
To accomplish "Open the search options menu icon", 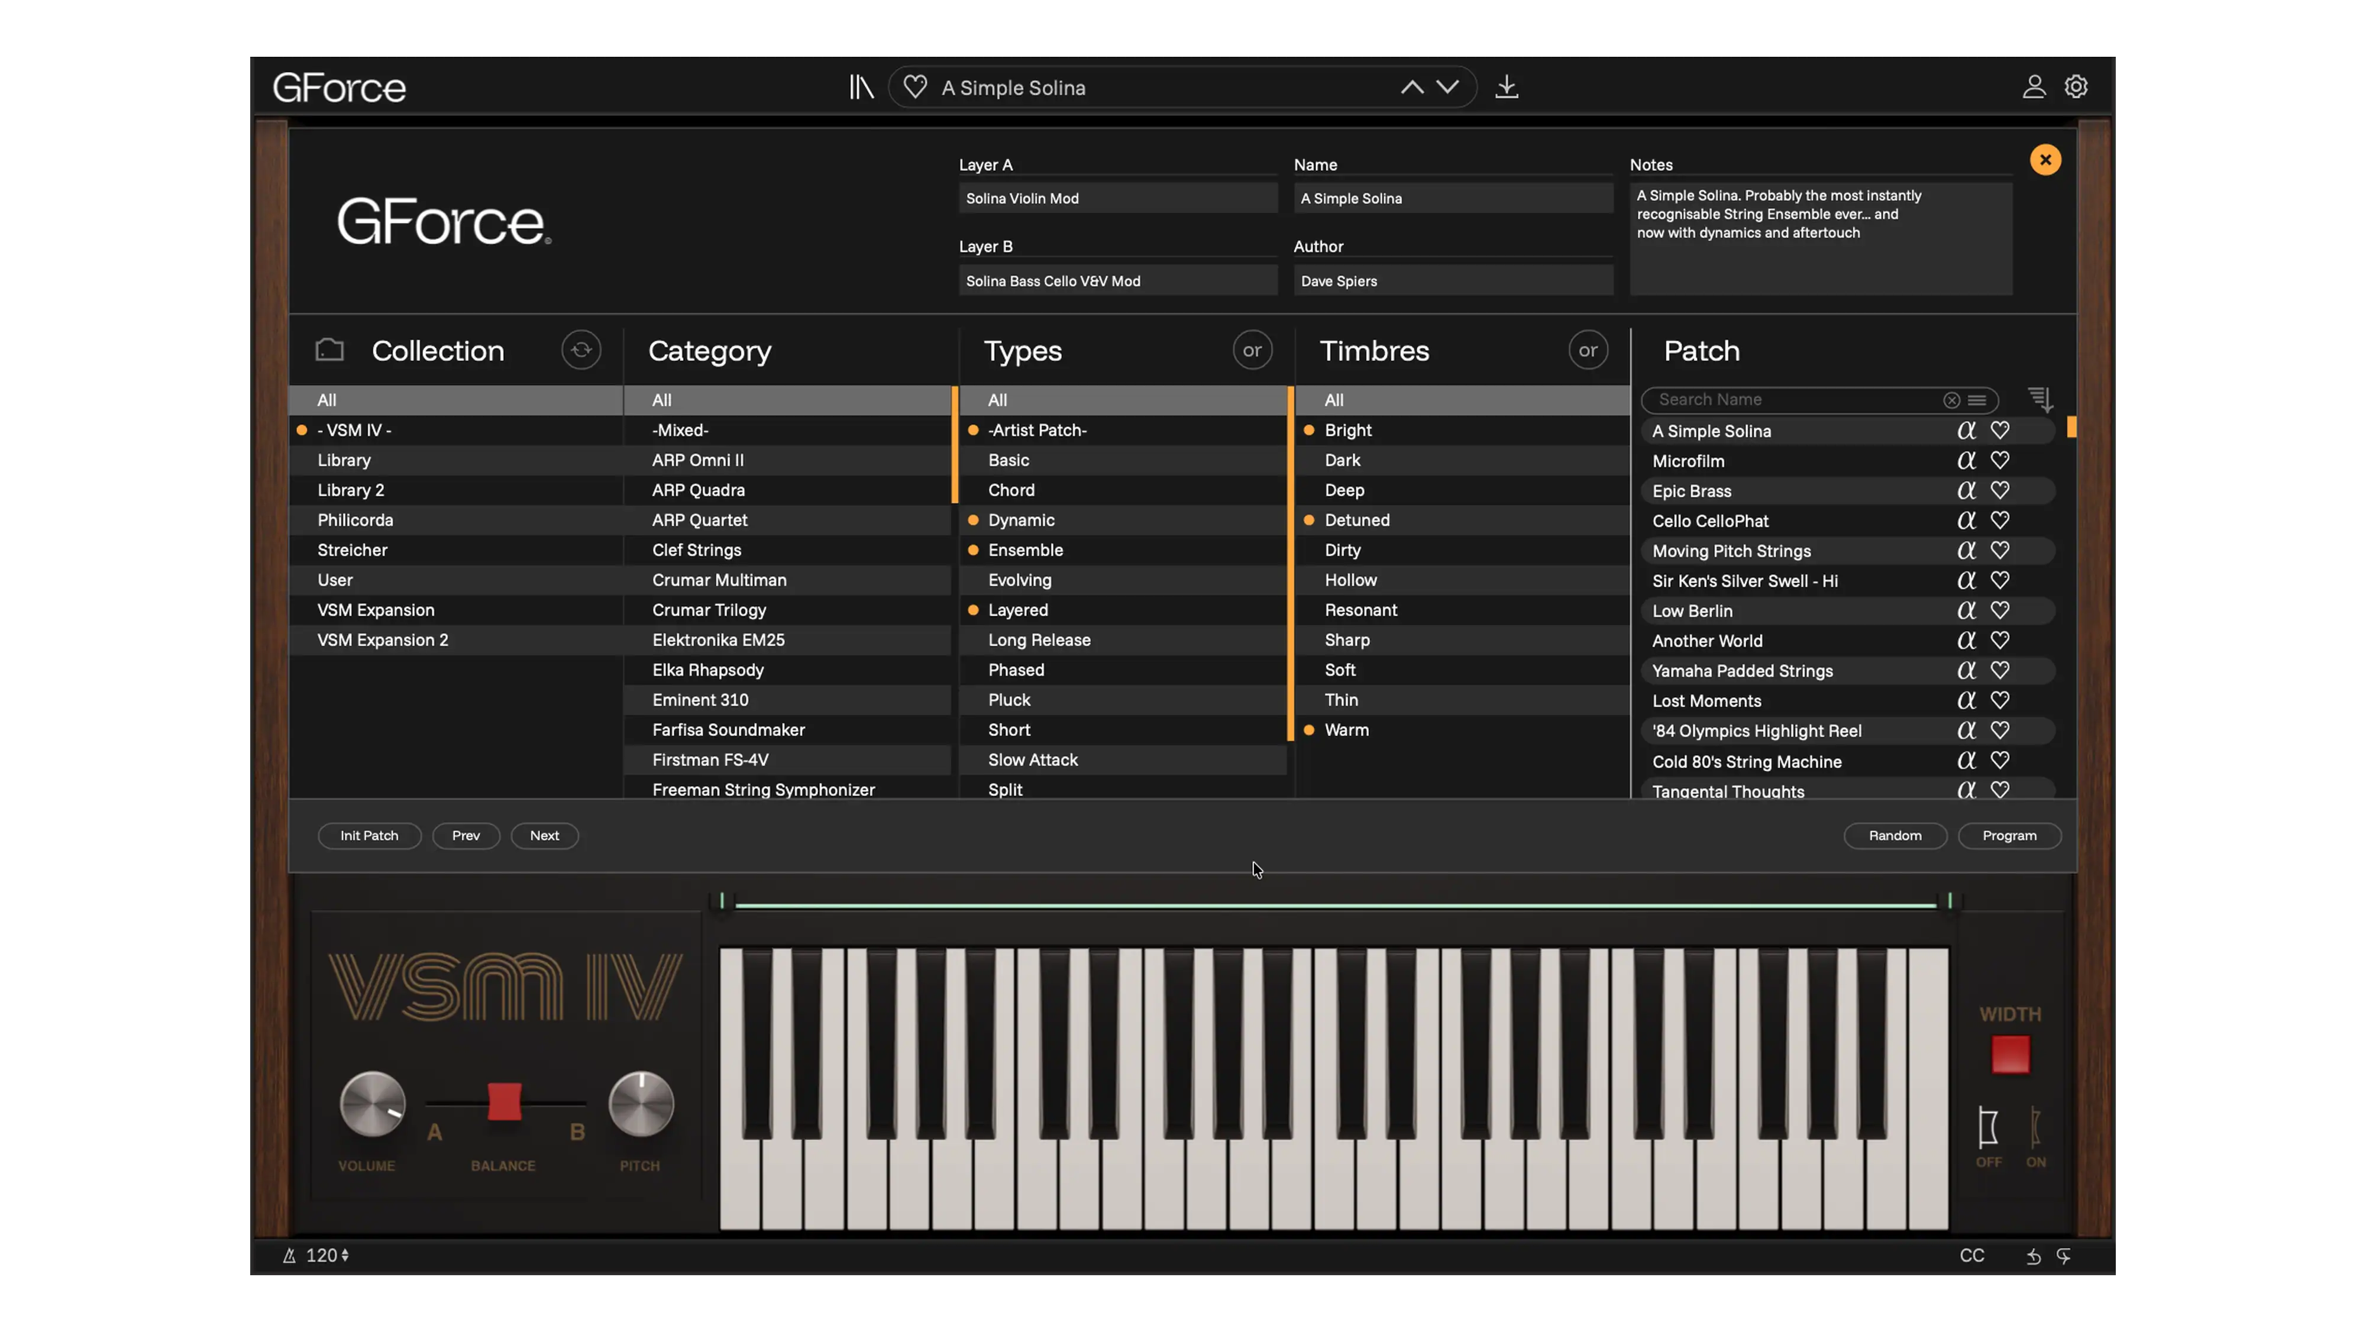I will click(1977, 400).
